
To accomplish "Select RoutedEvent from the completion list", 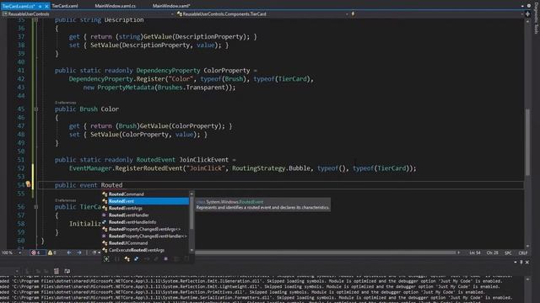I will (145, 201).
